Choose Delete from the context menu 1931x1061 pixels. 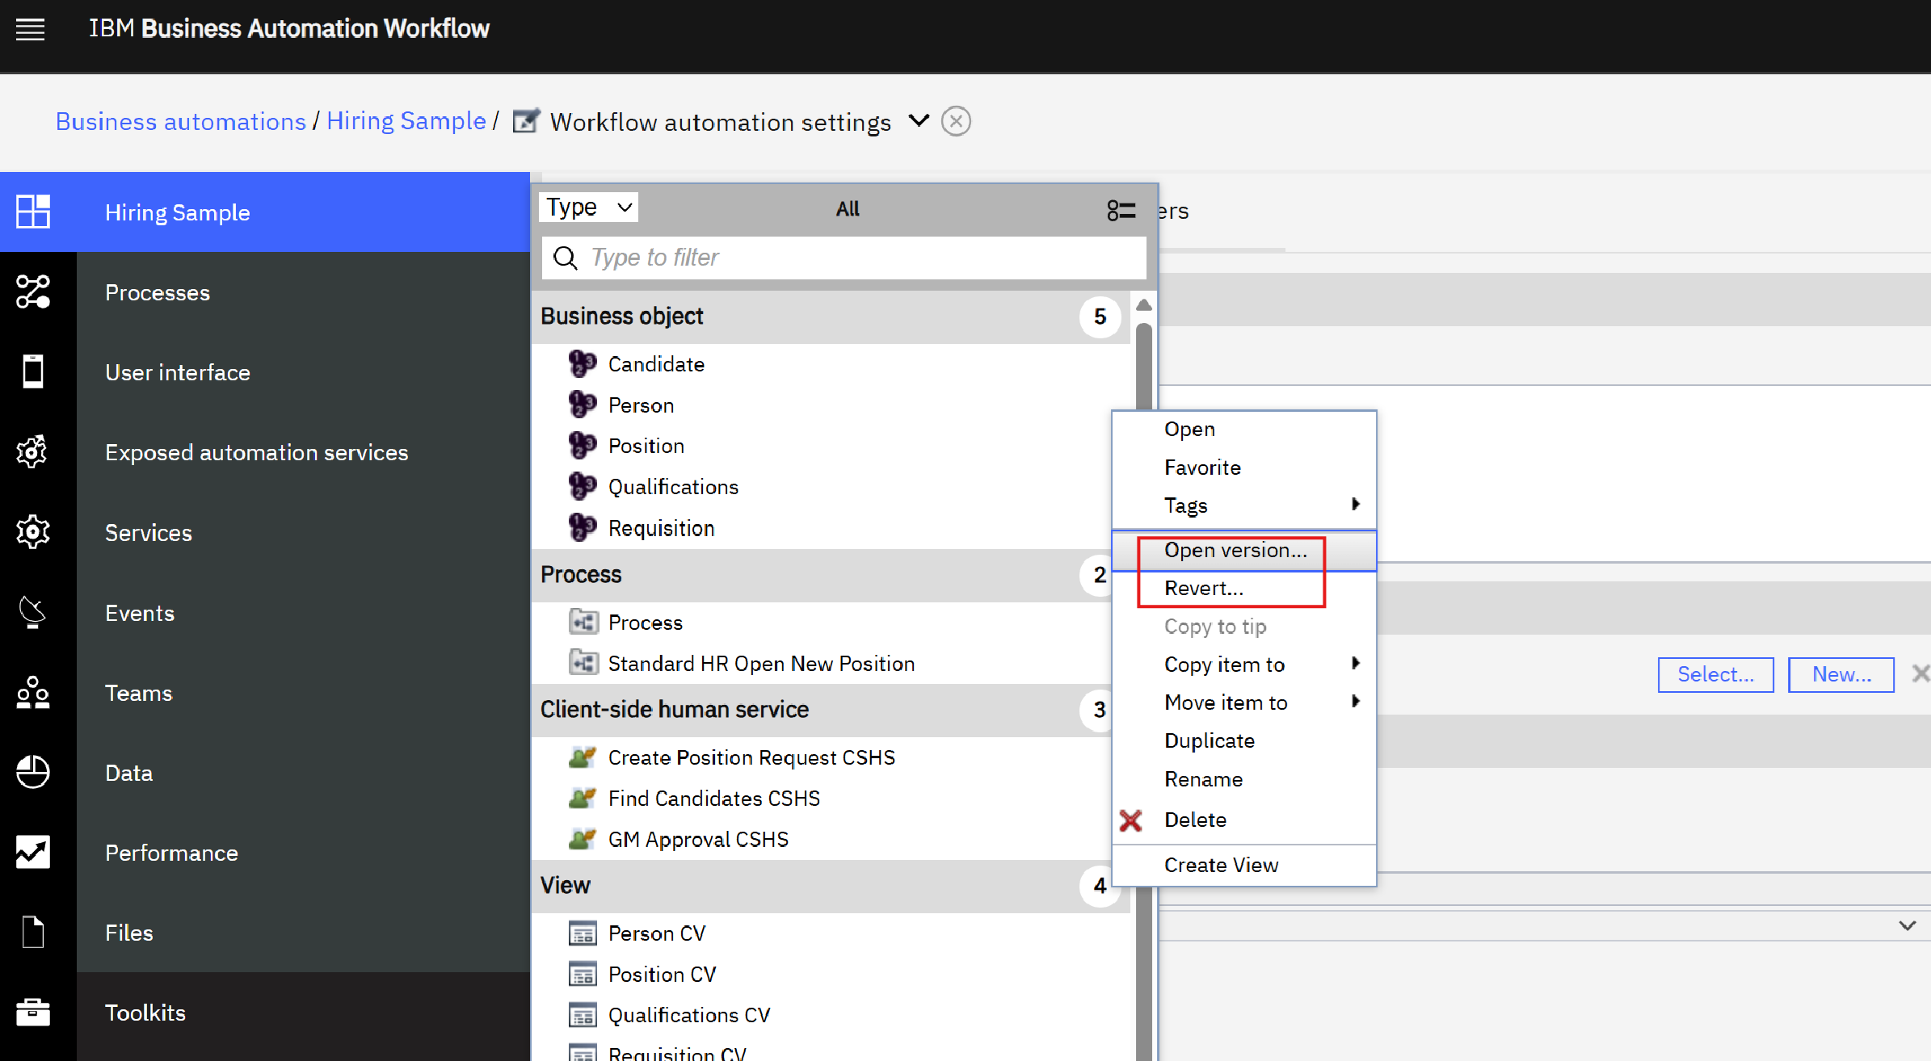click(x=1244, y=820)
